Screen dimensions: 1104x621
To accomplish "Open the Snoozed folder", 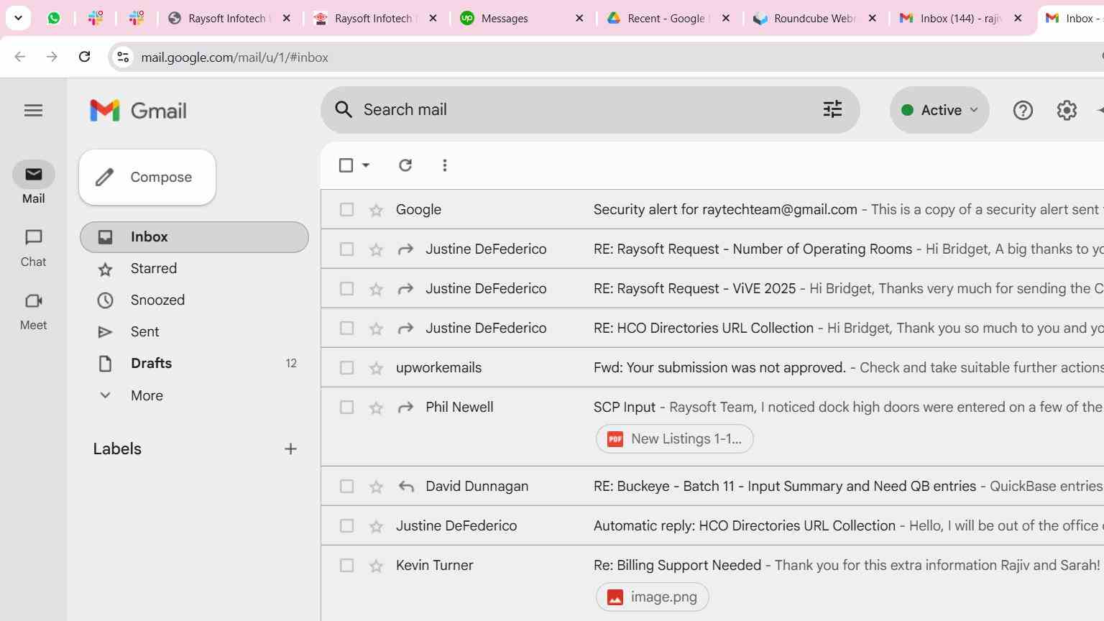I will pos(194,300).
